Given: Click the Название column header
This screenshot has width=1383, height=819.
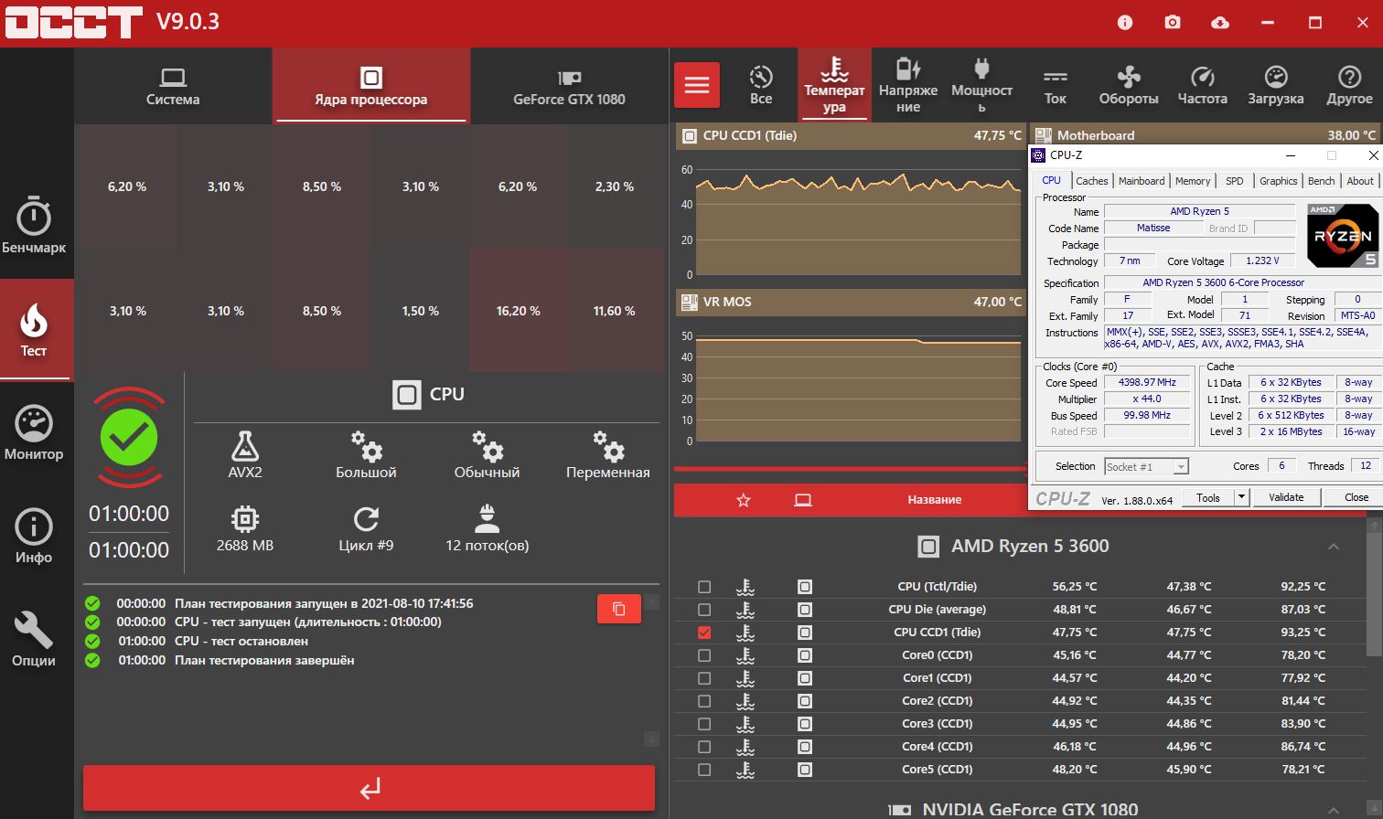Looking at the screenshot, I should tap(934, 500).
